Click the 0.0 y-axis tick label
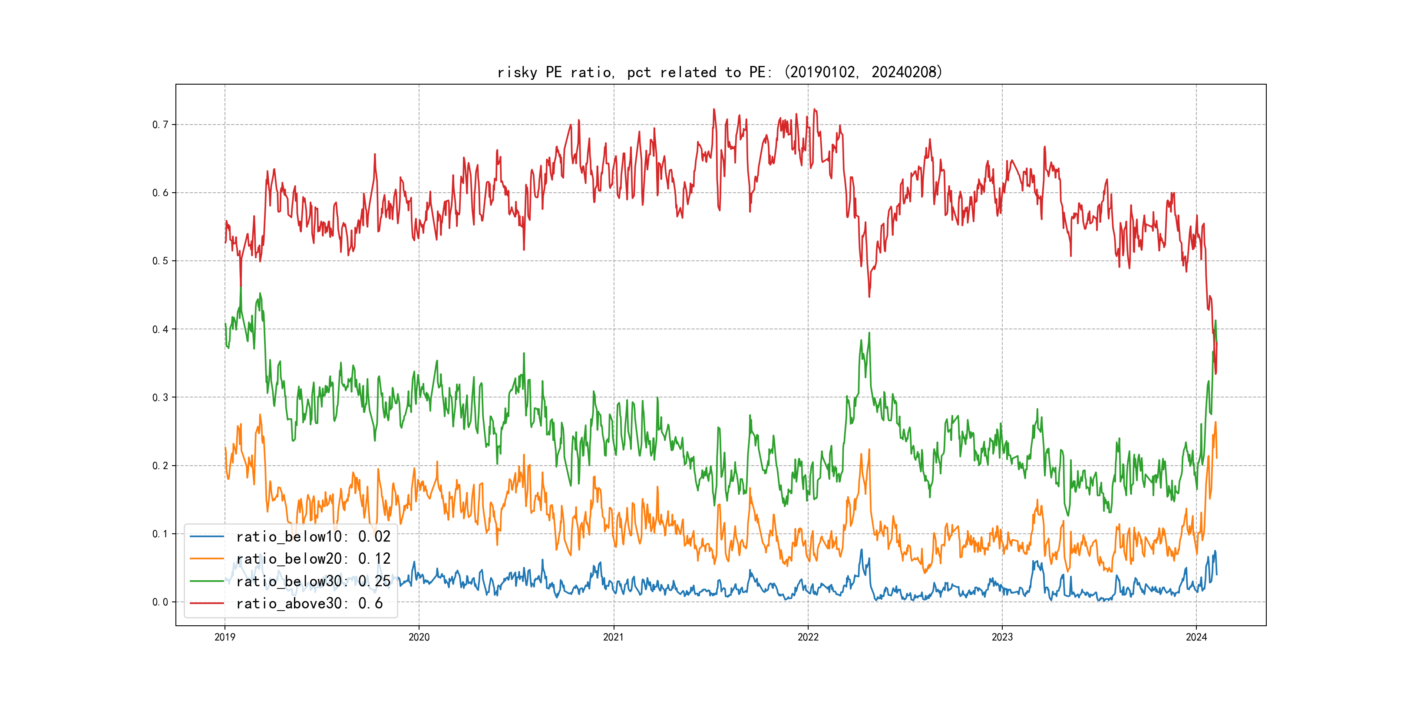The image size is (1407, 703). point(160,602)
